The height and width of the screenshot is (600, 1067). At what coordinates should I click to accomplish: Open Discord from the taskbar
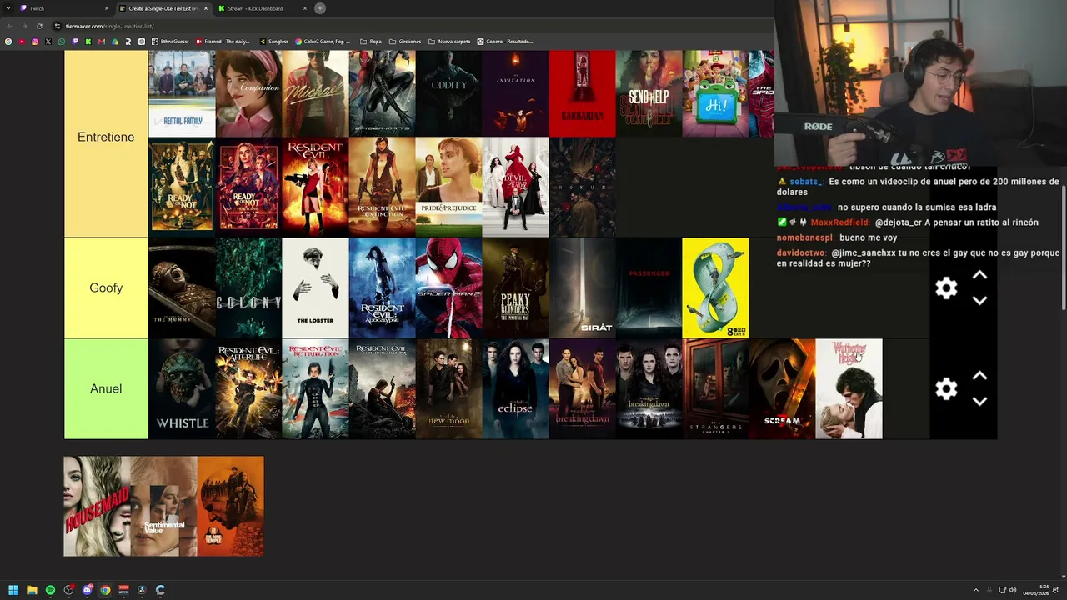click(87, 590)
